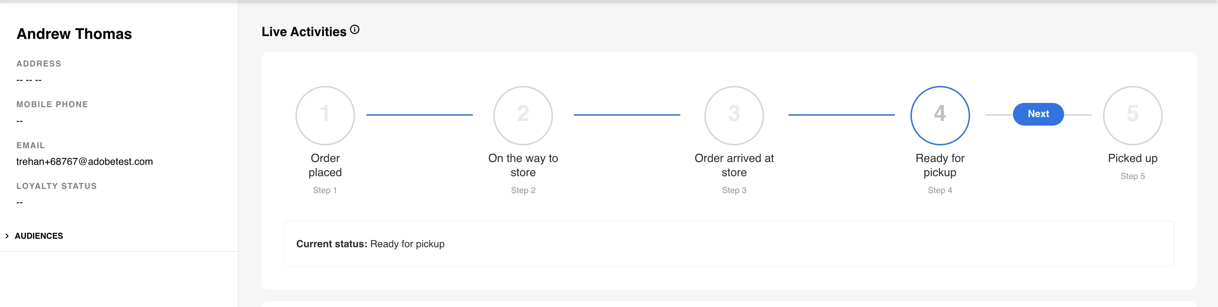
Task: Click the Order arrived at store label
Action: point(734,165)
